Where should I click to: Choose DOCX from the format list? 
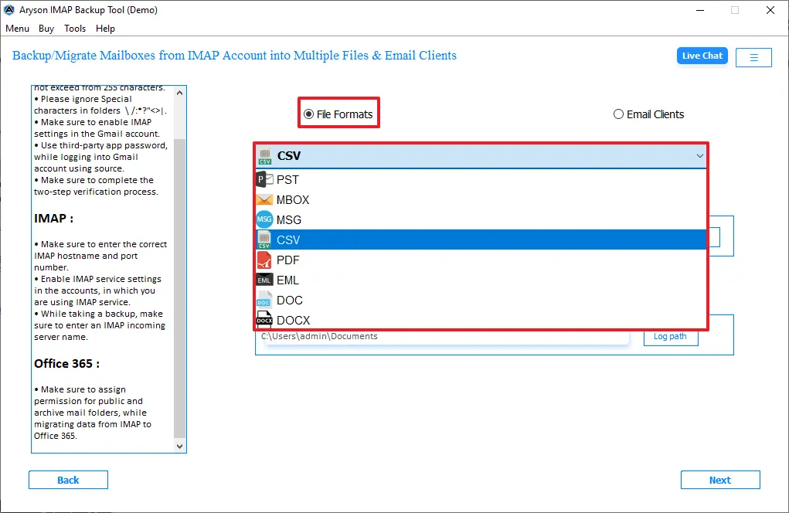(481, 320)
